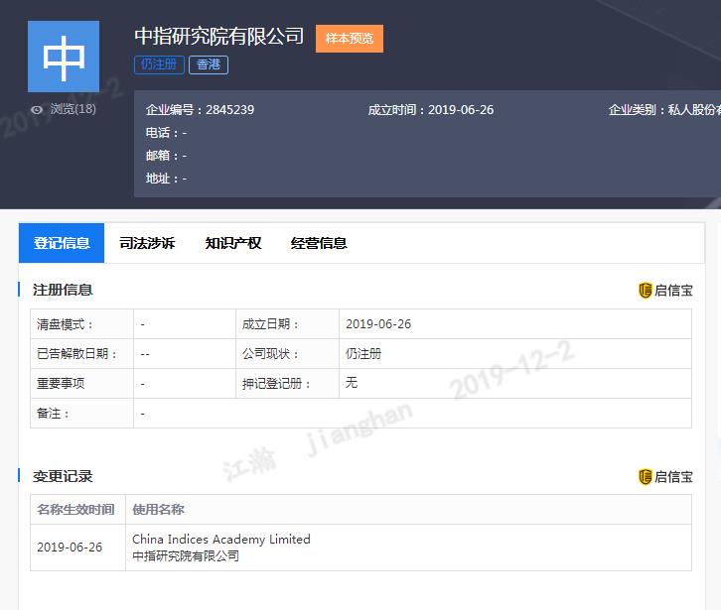Click the 成立日期 label cell
The image size is (721, 610).
[x=287, y=324]
